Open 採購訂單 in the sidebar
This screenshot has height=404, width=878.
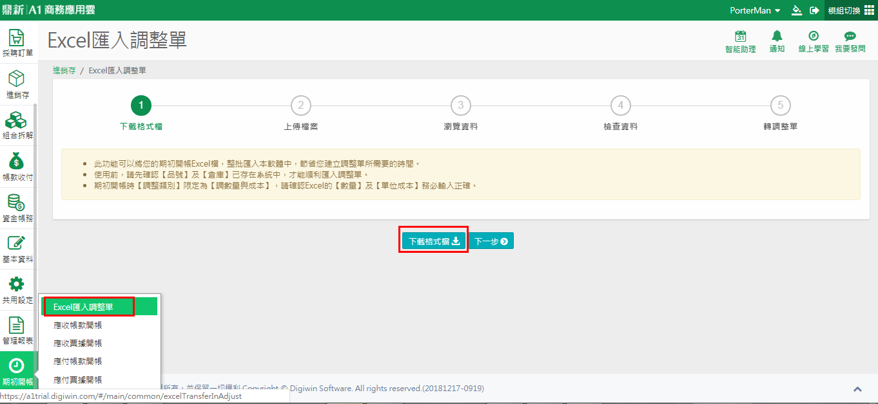pyautogui.click(x=17, y=42)
